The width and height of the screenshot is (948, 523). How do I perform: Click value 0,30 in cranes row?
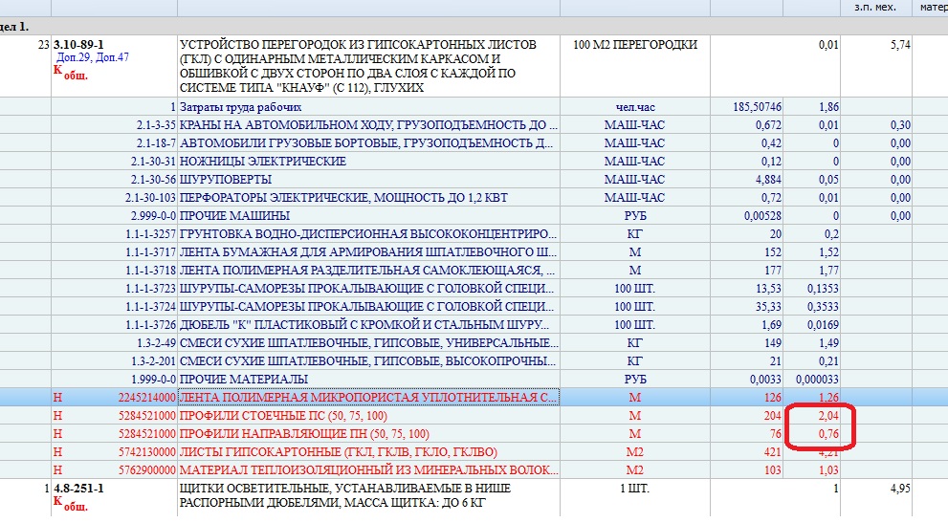pos(900,125)
